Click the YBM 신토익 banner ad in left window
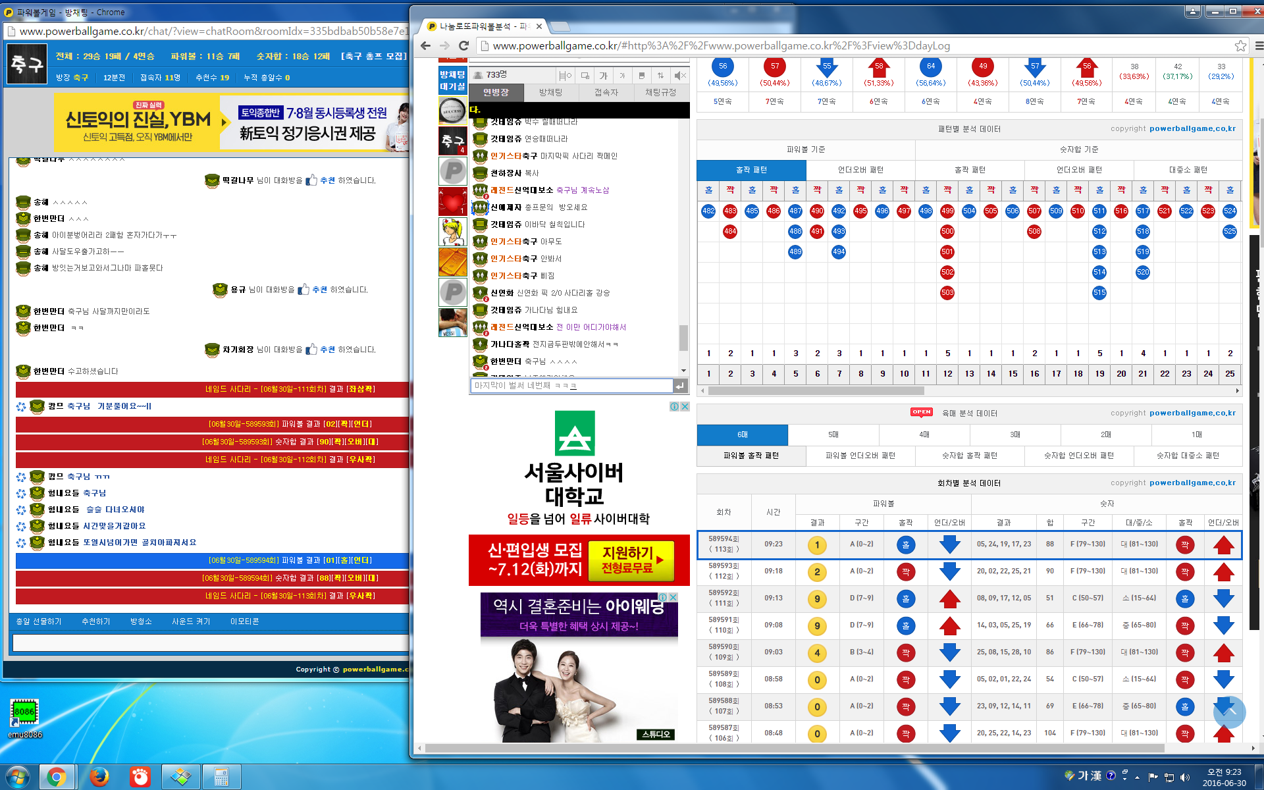 [x=231, y=122]
